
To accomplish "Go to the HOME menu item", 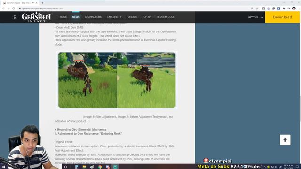I will [x=63, y=17].
